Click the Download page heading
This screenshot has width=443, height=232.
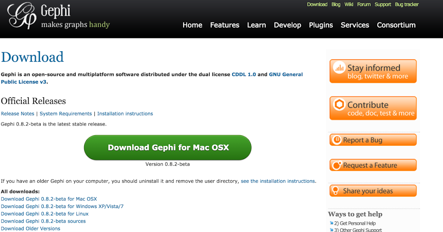coord(32,57)
